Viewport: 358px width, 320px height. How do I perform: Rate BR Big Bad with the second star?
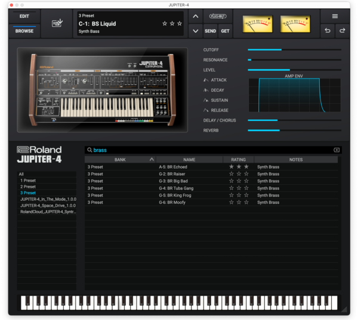[x=239, y=181]
